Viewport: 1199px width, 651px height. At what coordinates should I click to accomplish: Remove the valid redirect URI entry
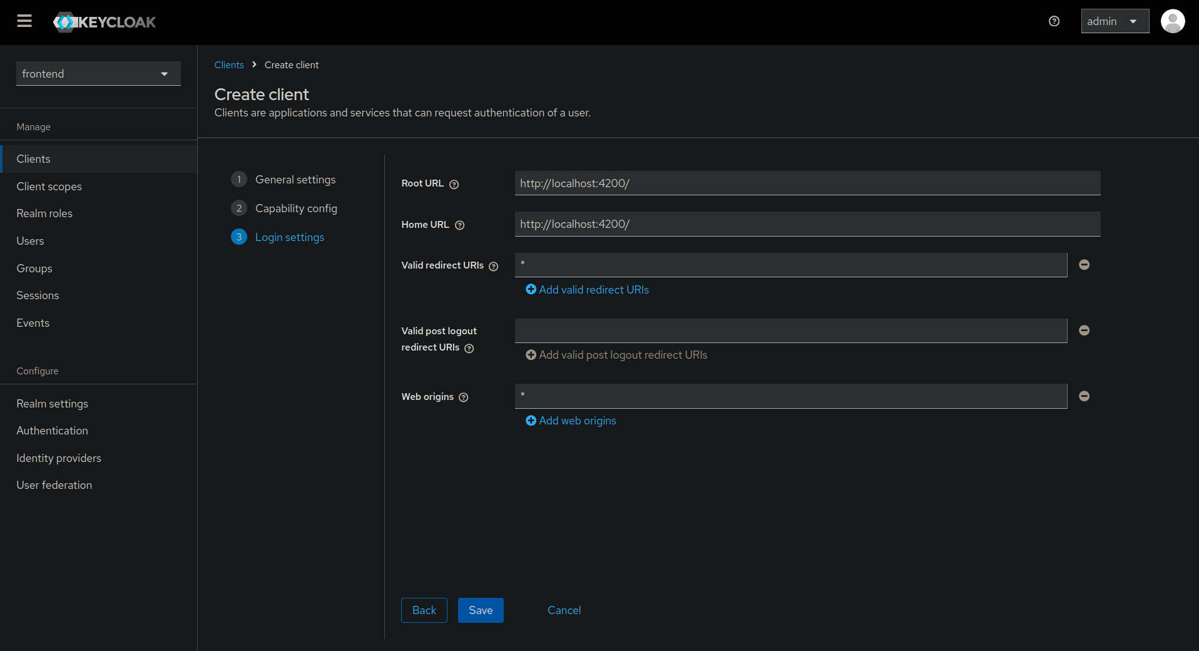[x=1084, y=265]
